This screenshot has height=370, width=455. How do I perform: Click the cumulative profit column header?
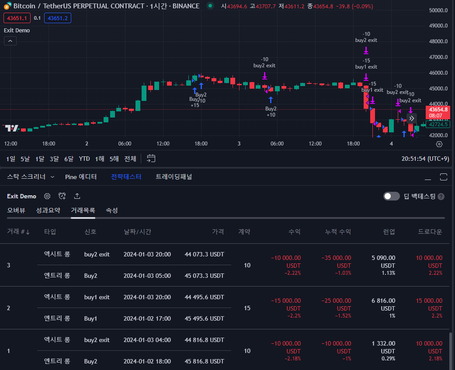[338, 232]
